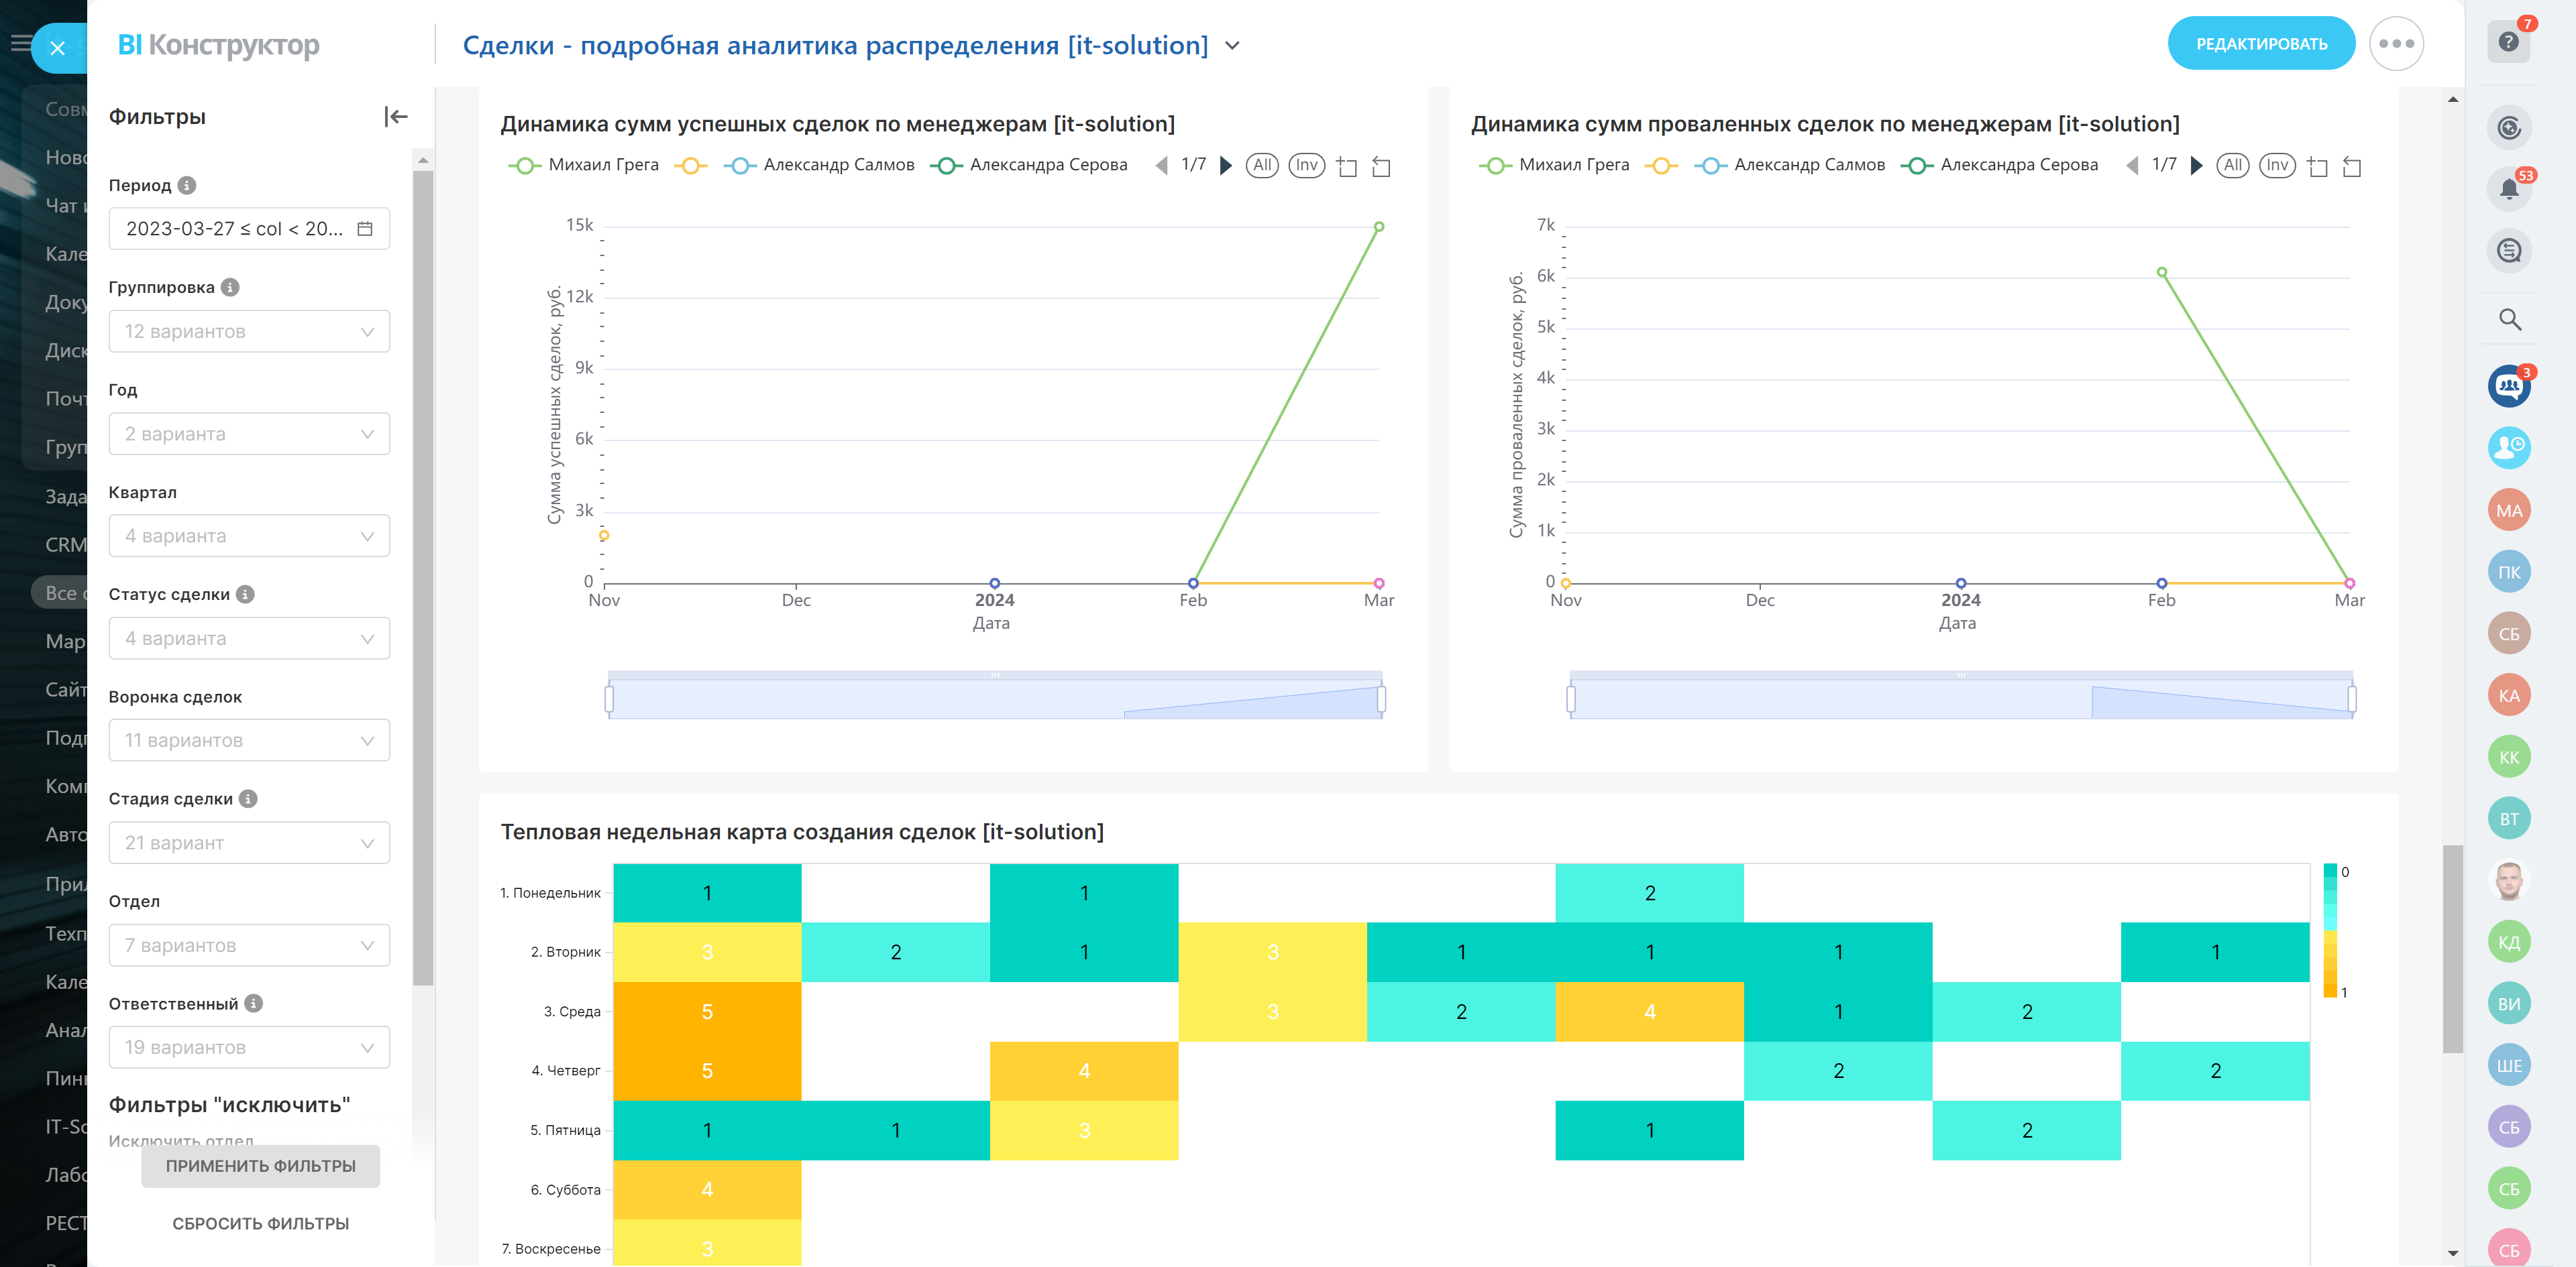
Task: Expand the Воронка сделок dropdown
Action: 249,740
